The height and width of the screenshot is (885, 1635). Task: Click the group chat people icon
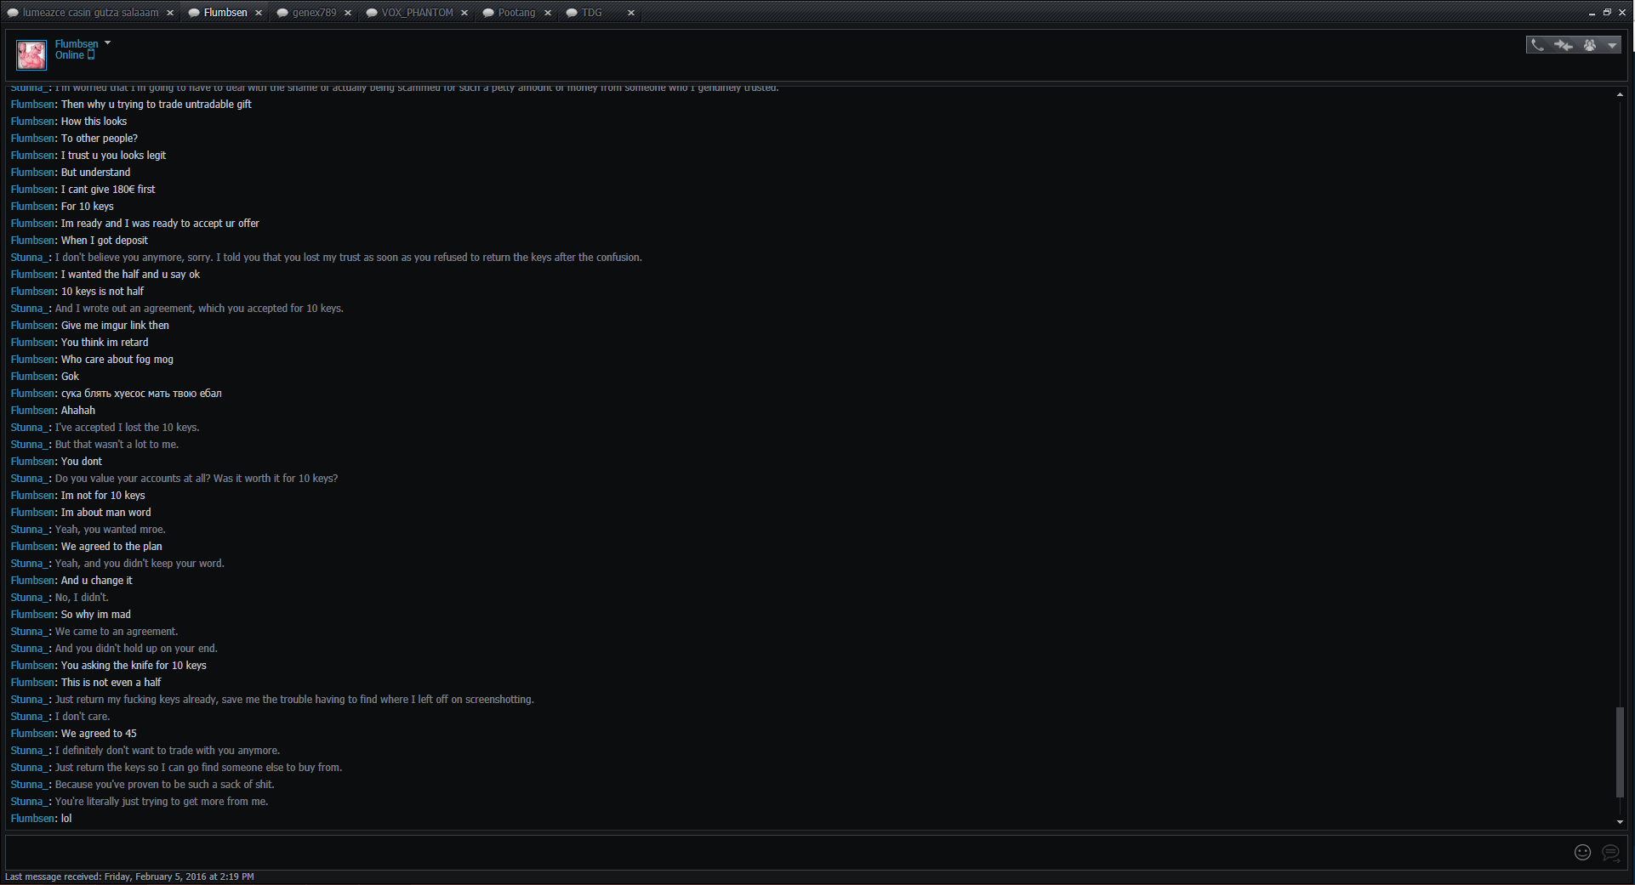tap(1589, 45)
